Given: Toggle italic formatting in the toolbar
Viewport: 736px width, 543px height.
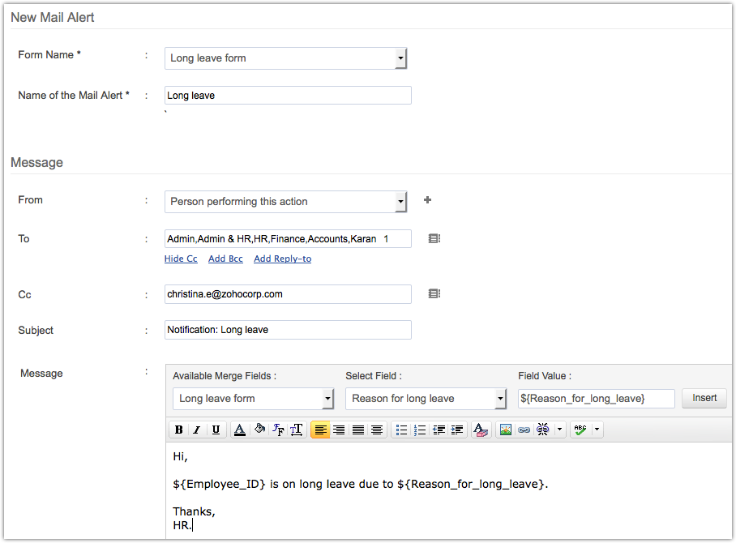Looking at the screenshot, I should 196,430.
